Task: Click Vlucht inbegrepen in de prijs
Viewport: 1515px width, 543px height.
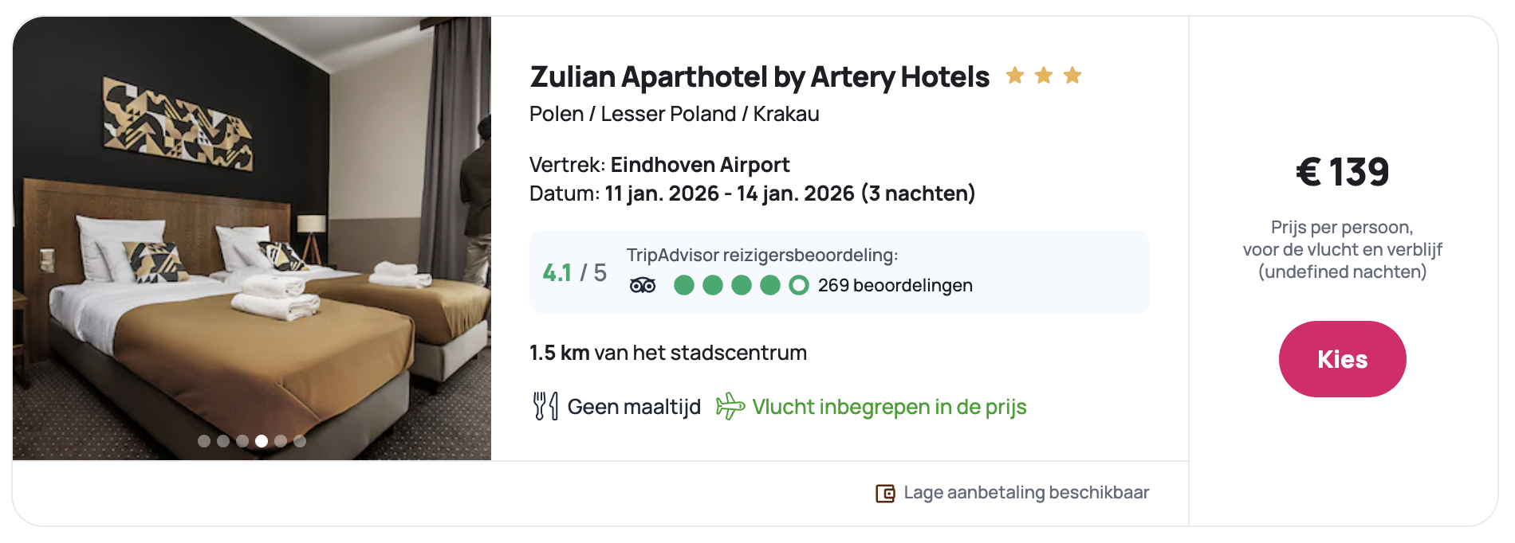Action: 889,407
